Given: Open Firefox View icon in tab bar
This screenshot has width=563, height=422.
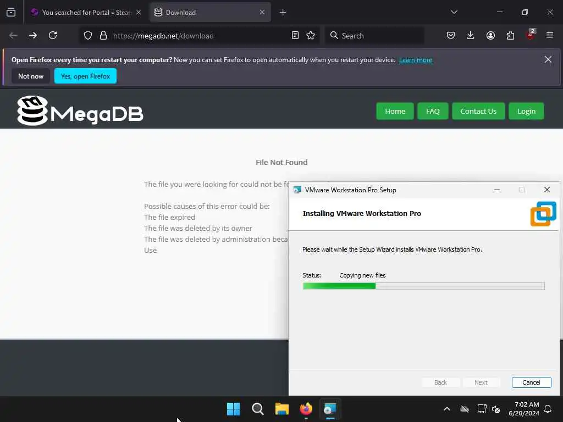Looking at the screenshot, I should coord(11,12).
